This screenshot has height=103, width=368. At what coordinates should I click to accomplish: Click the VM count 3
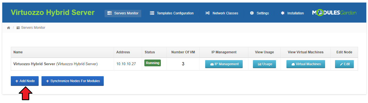point(183,64)
